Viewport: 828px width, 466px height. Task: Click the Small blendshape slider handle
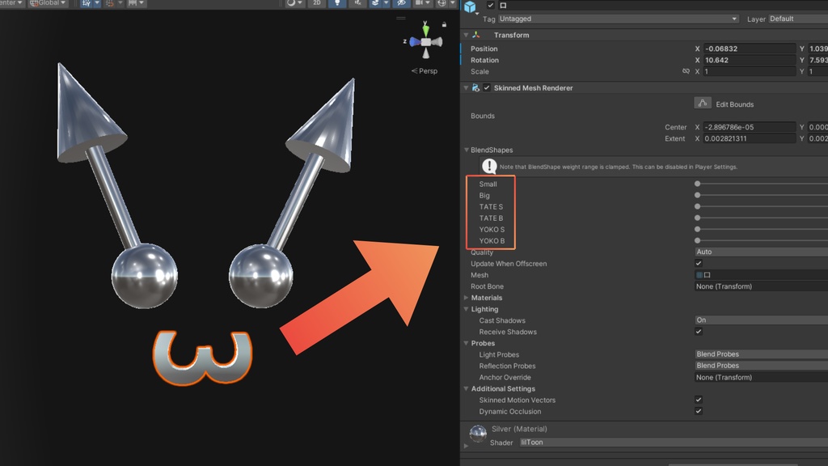point(698,184)
